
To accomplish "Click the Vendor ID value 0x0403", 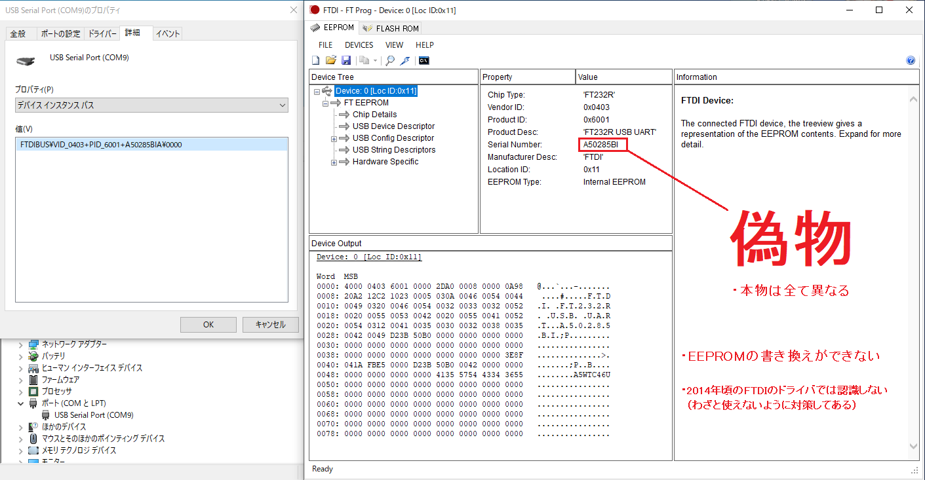I will [597, 107].
